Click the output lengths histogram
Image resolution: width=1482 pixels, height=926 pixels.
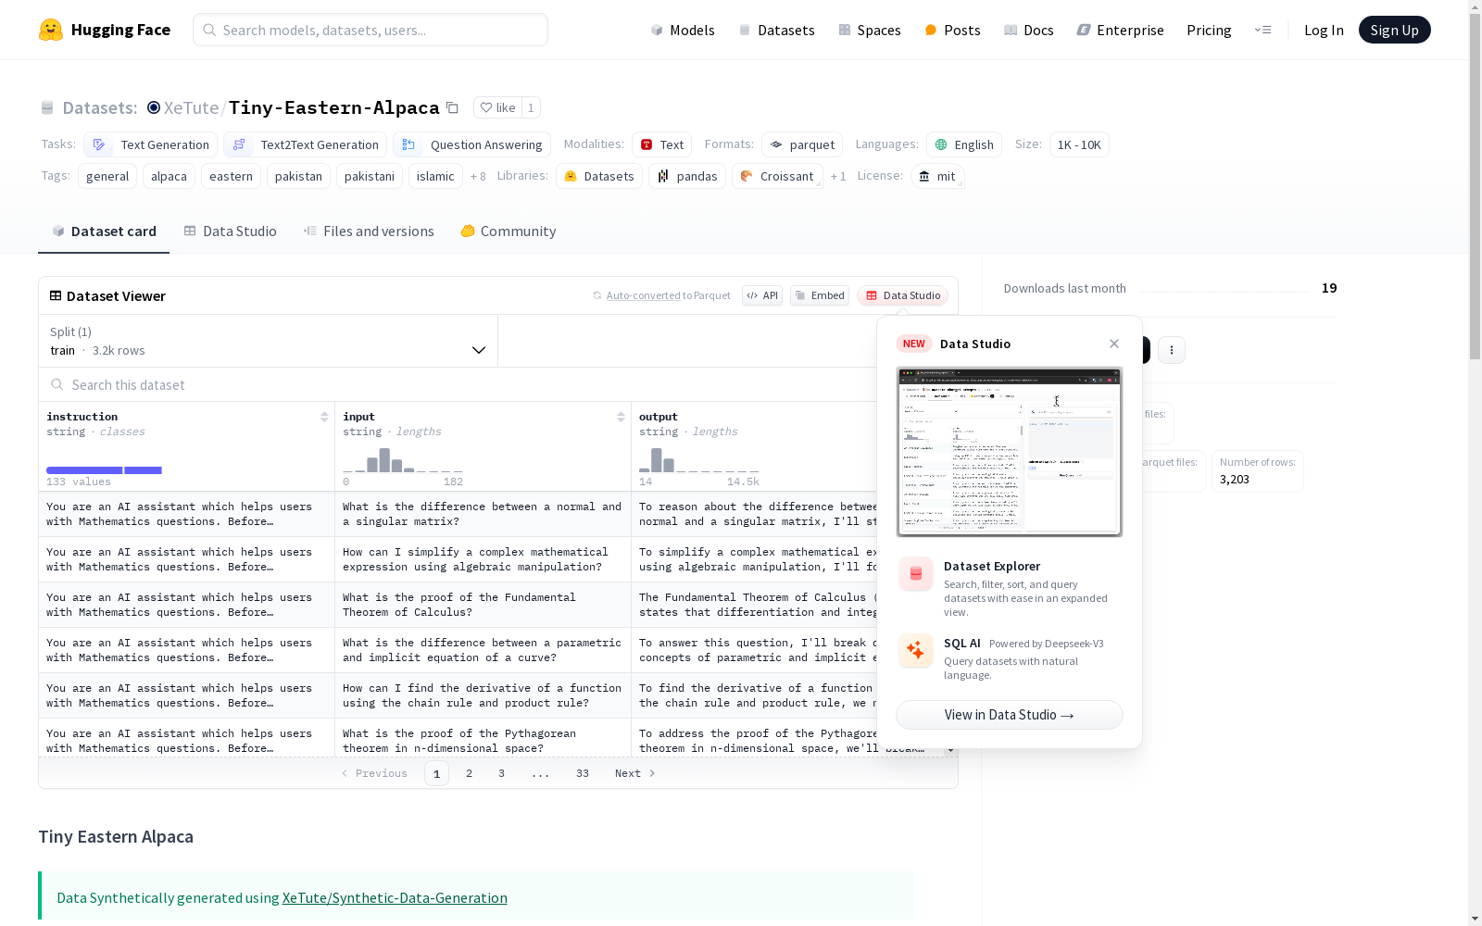pos(699,459)
